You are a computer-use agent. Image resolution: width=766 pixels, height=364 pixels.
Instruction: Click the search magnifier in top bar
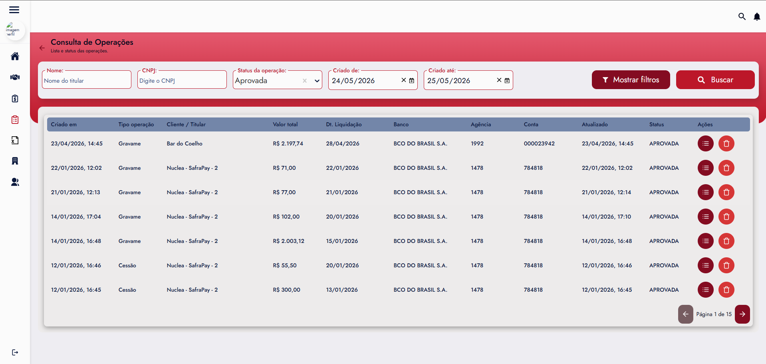pyautogui.click(x=742, y=16)
